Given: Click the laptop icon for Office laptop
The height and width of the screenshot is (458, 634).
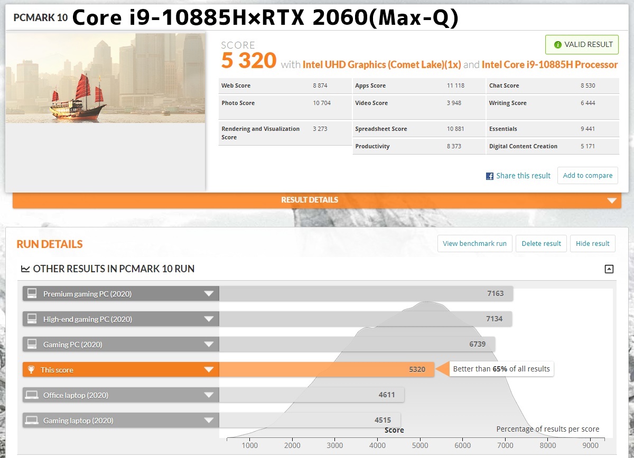Looking at the screenshot, I should tap(32, 395).
